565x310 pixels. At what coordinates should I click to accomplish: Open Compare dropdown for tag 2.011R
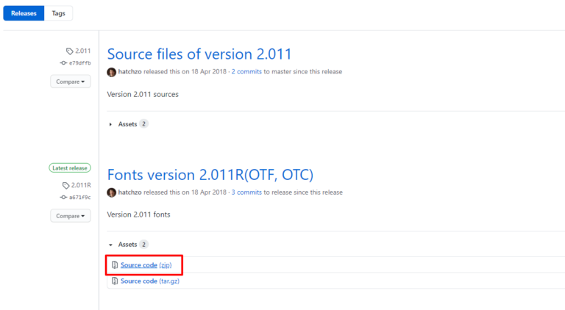pyautogui.click(x=71, y=216)
